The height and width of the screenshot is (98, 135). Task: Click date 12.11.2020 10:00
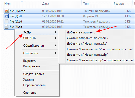click(53, 16)
